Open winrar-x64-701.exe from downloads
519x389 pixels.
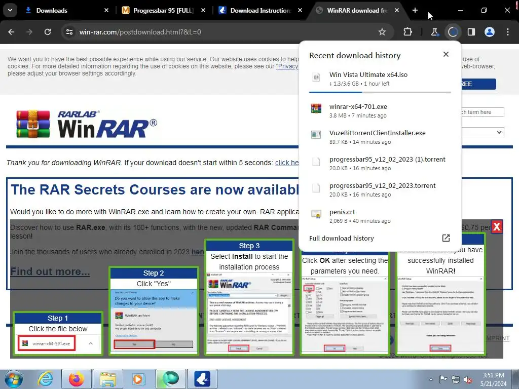(380, 111)
